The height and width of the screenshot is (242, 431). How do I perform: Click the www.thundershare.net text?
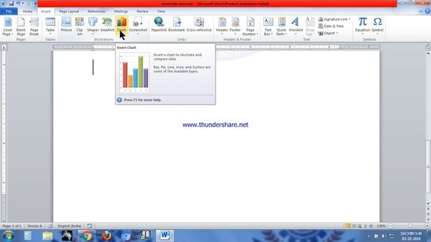point(215,124)
